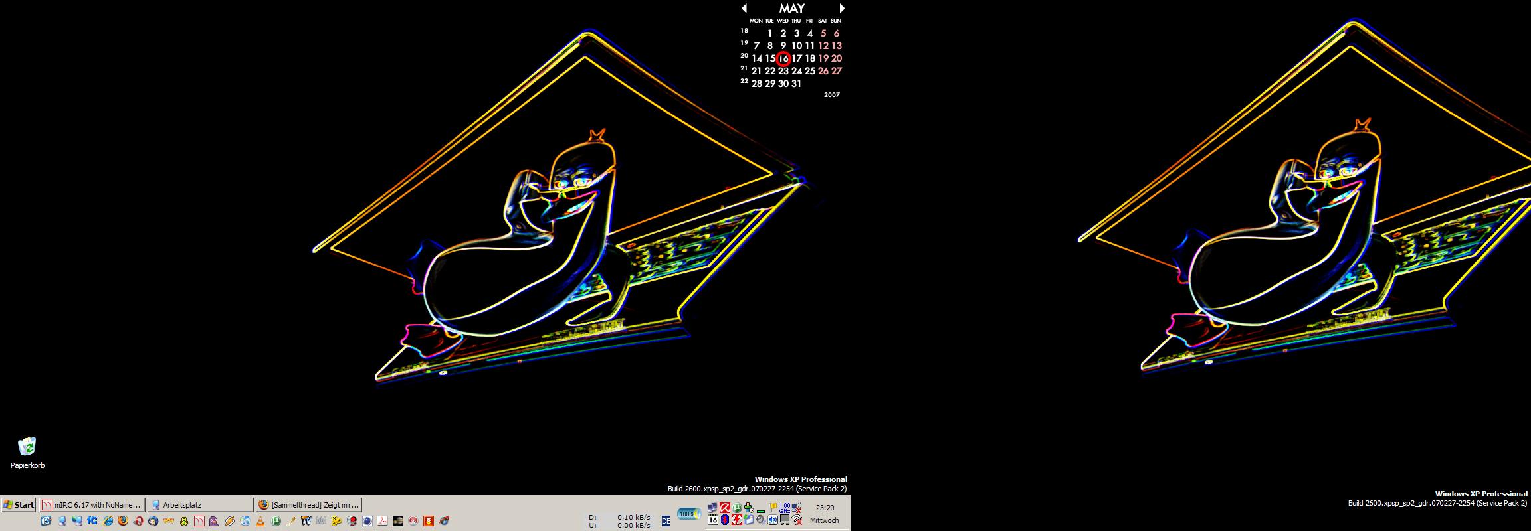Launch uTorrent from the quick launch bar
1531x531 pixels.
(276, 521)
